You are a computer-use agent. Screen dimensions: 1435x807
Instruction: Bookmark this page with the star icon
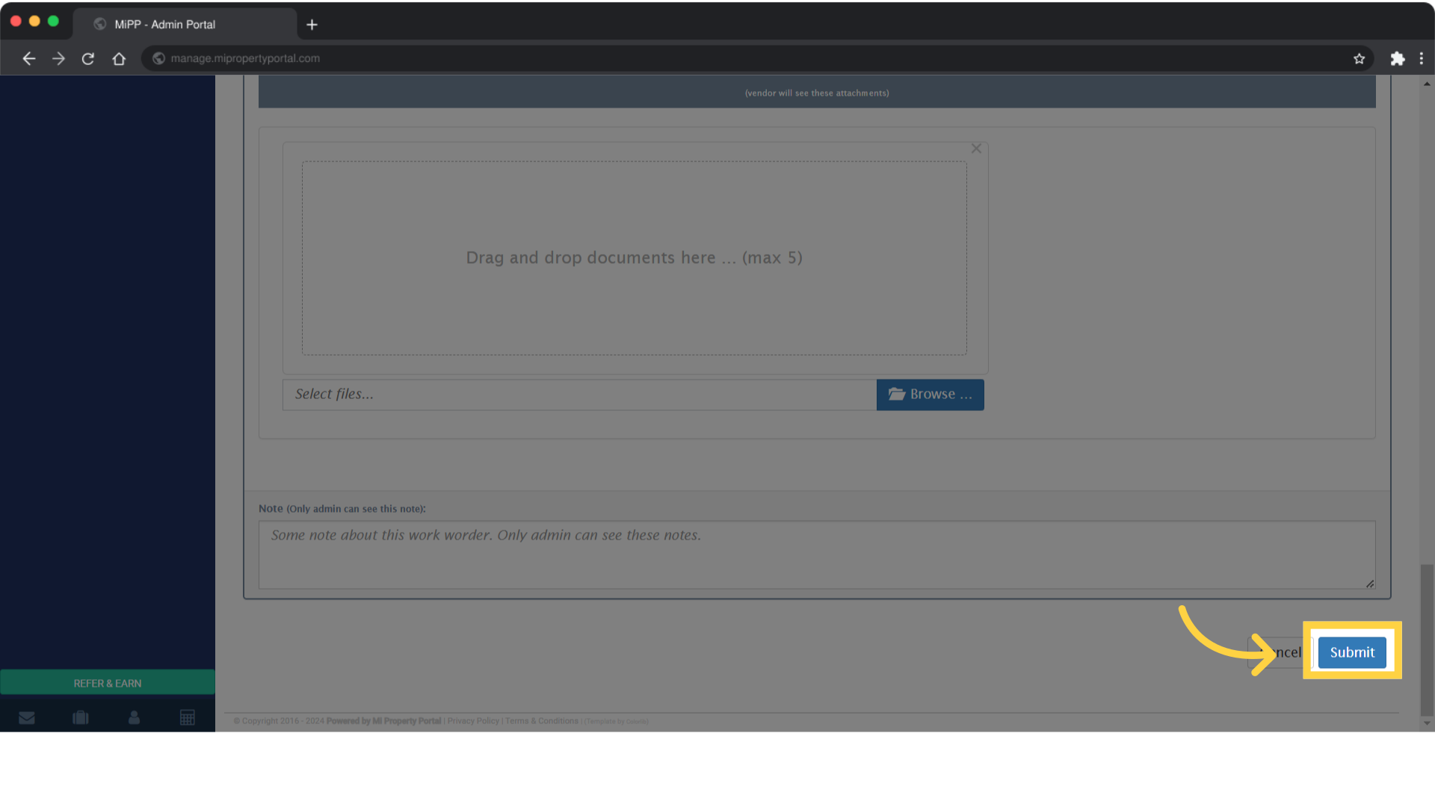[x=1359, y=58]
